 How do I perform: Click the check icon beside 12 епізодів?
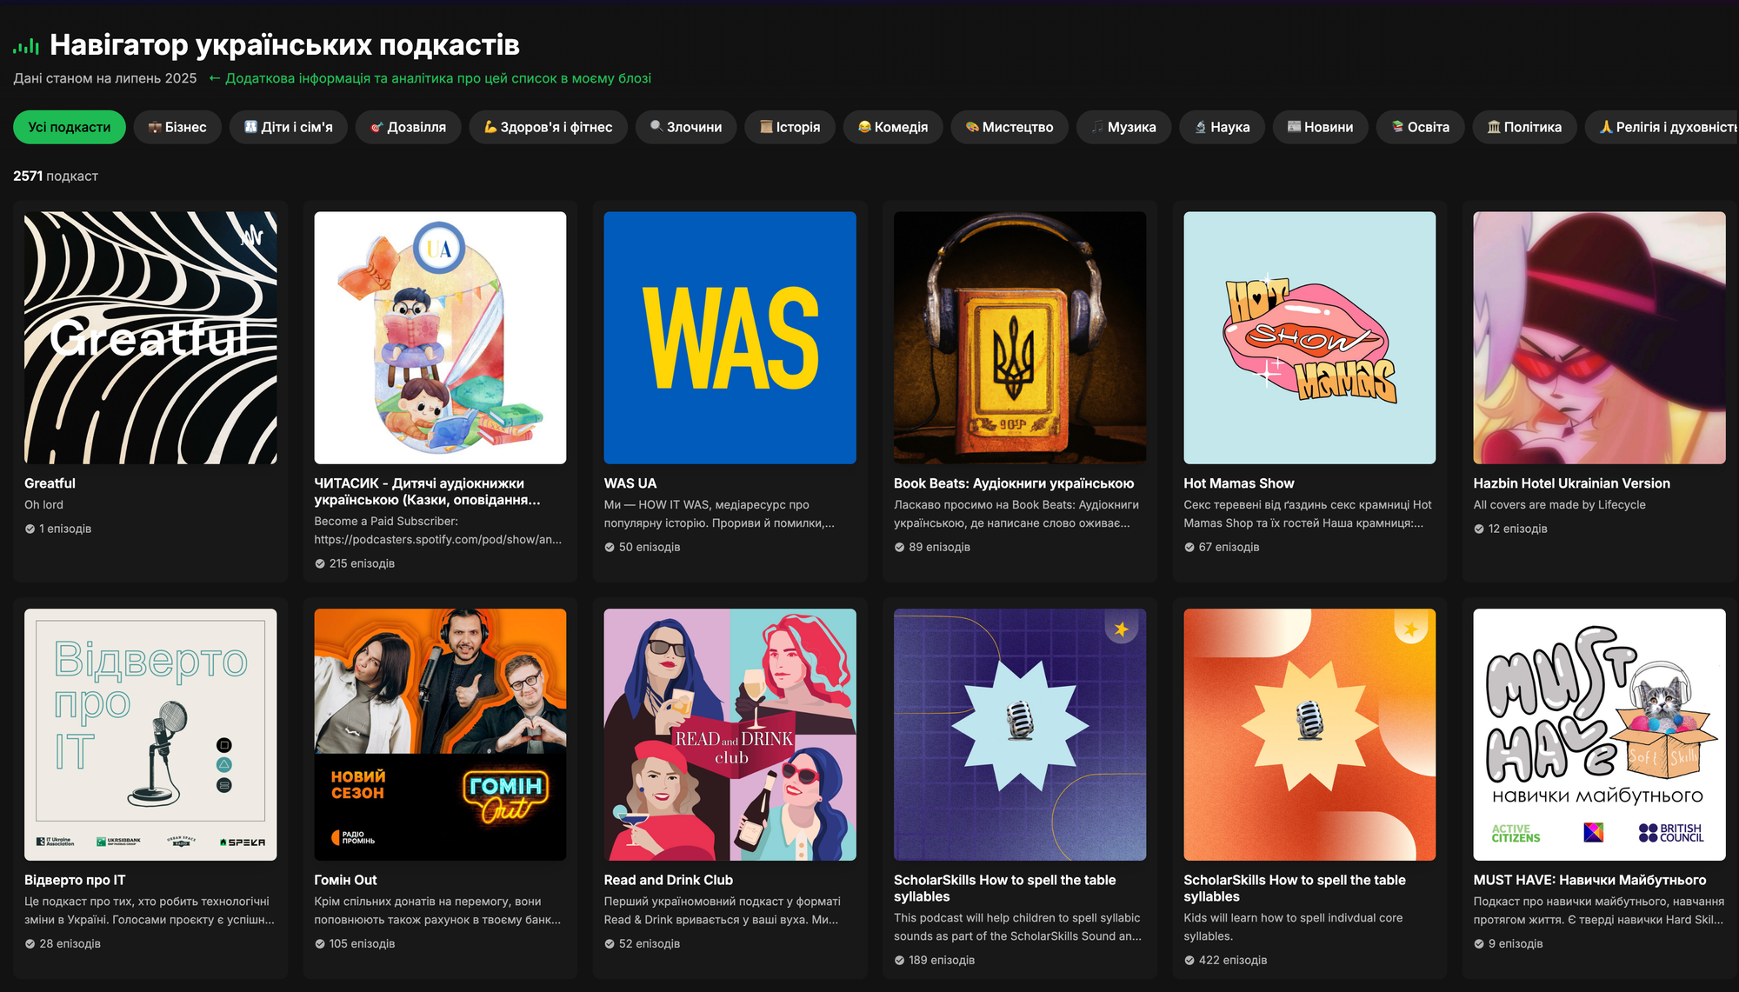pos(1479,529)
